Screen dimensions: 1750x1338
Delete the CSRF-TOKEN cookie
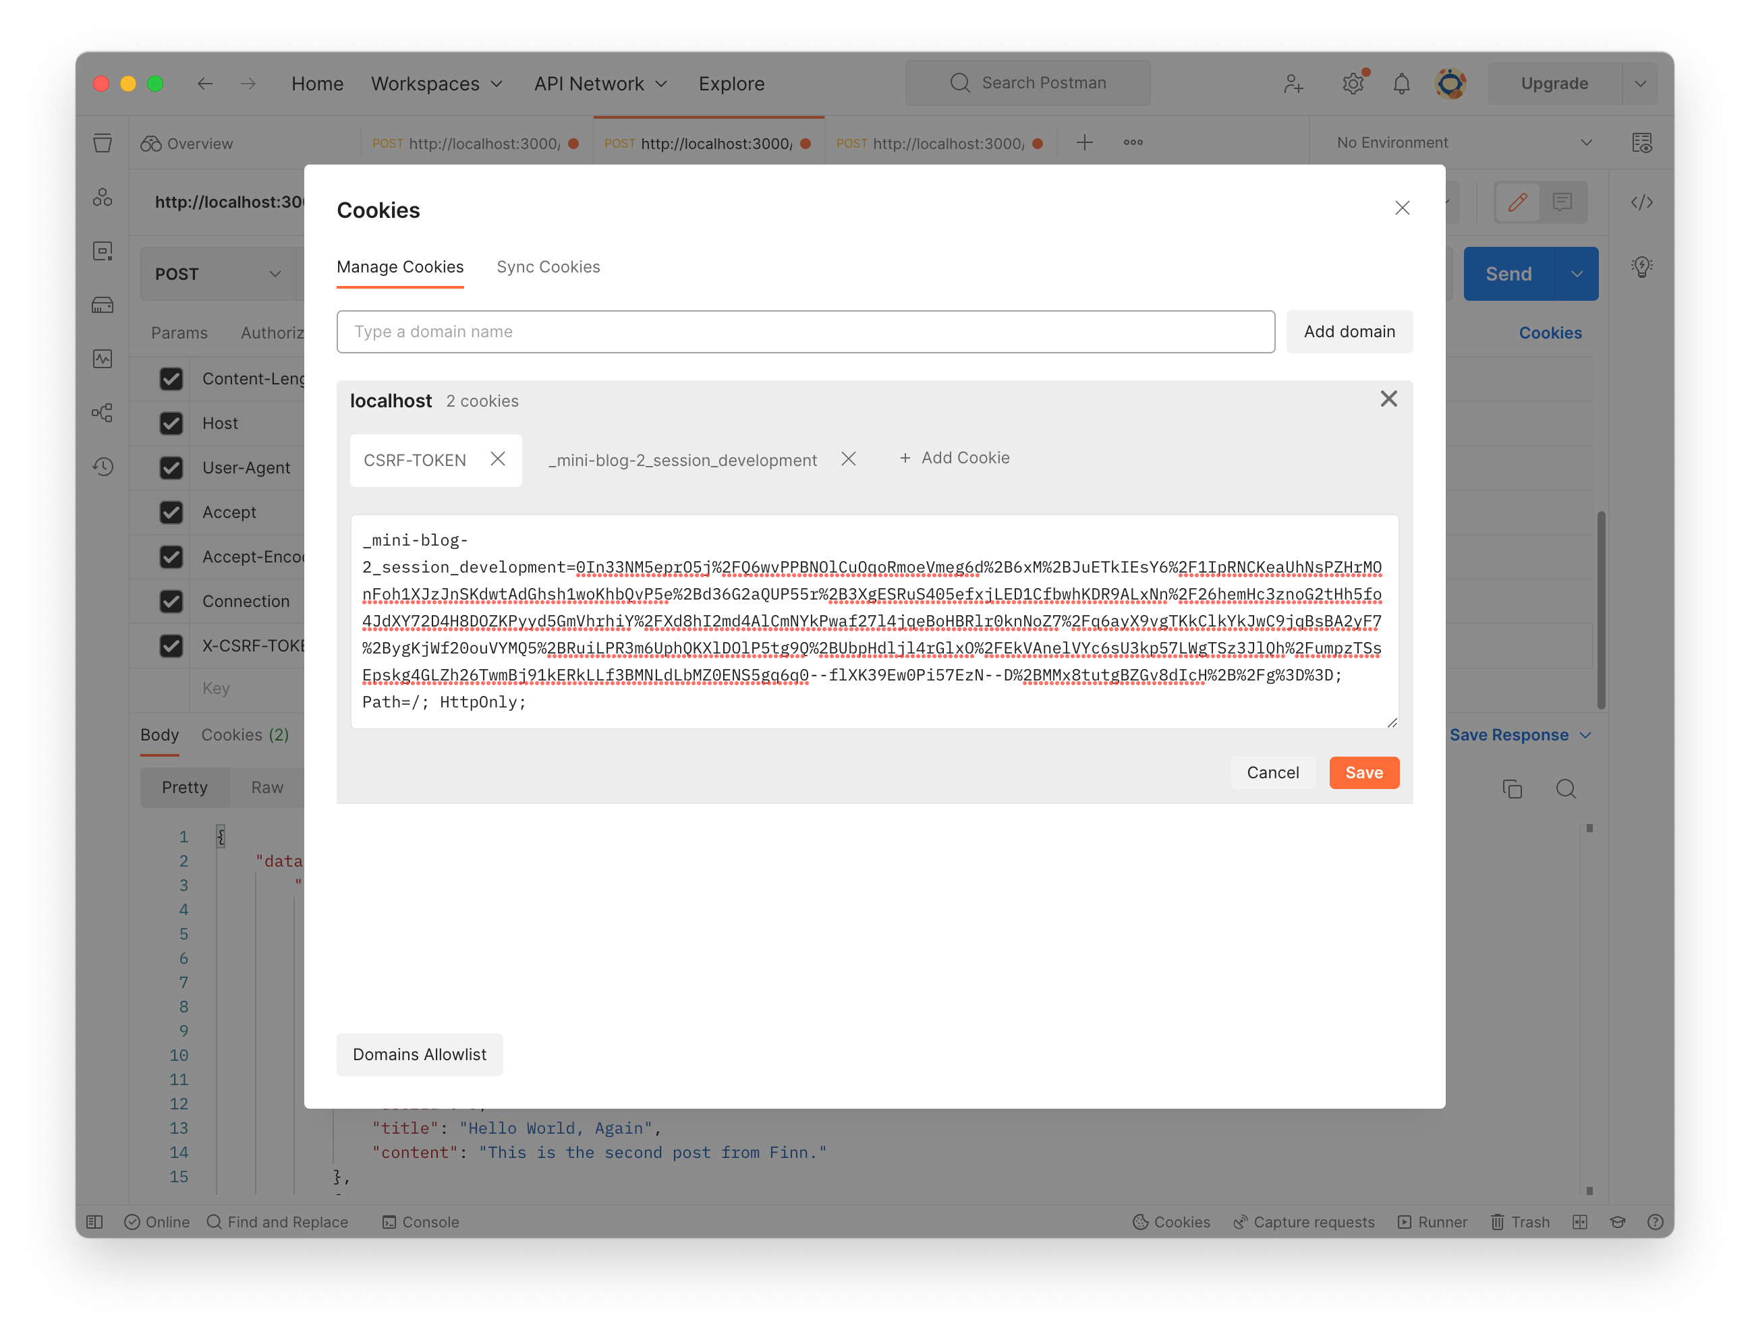point(498,459)
